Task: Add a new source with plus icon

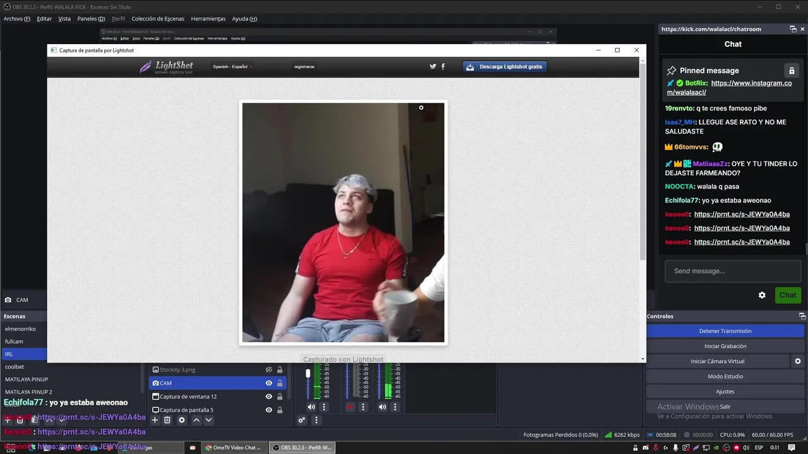Action: (x=155, y=420)
